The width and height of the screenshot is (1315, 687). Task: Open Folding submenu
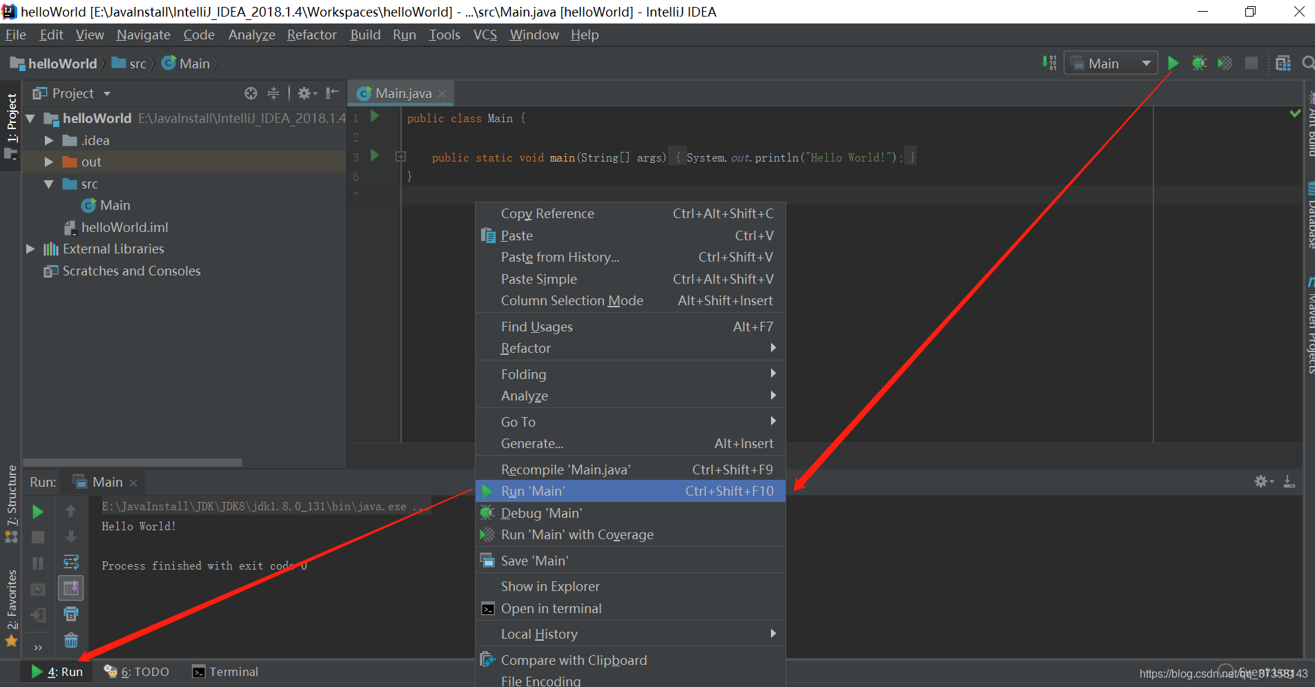pyautogui.click(x=630, y=374)
